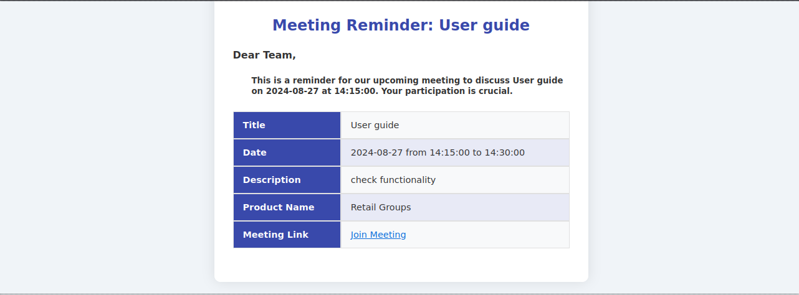Viewport: 799px width, 295px height.
Task: Click "User guide" in the page heading
Action: 484,26
